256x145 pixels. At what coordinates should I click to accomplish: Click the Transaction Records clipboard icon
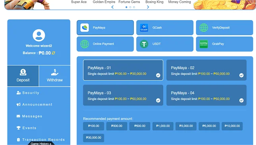(19, 139)
